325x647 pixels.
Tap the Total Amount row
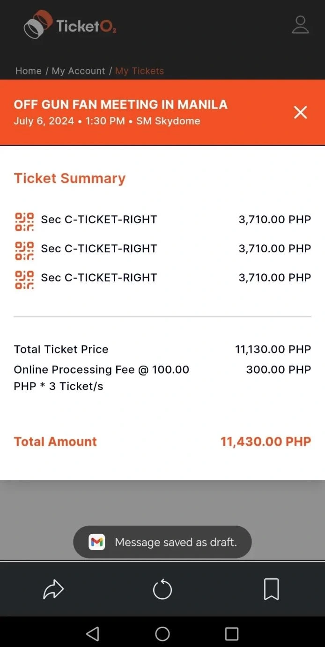pyautogui.click(x=162, y=441)
